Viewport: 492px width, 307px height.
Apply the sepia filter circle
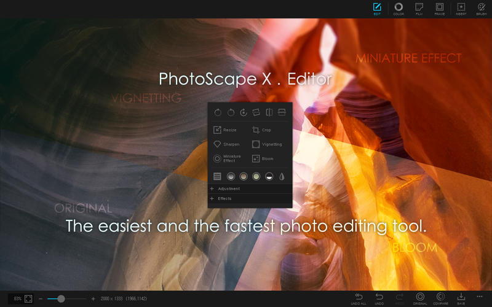(244, 176)
